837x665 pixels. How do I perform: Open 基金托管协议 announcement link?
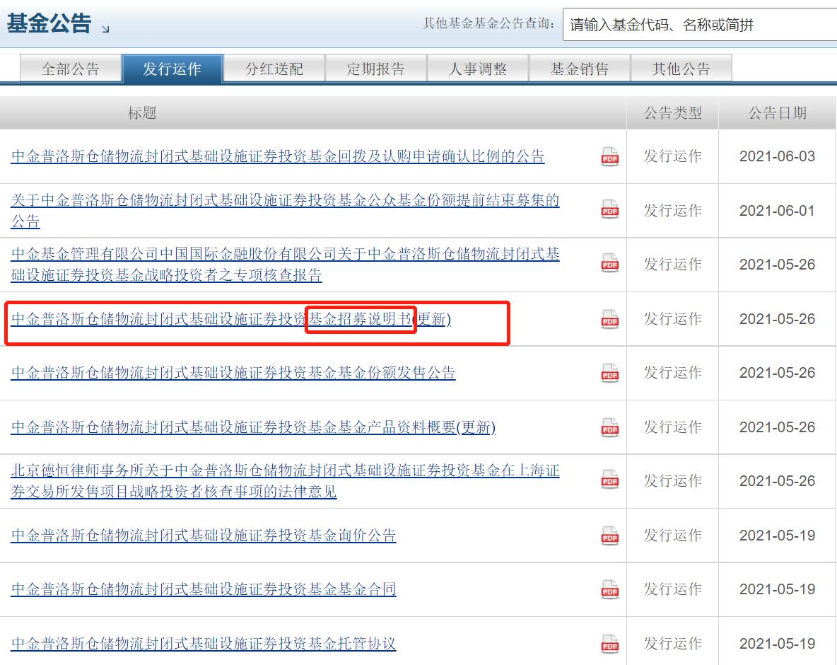pyautogui.click(x=204, y=643)
